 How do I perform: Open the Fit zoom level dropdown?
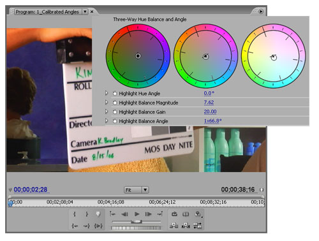tap(136, 190)
